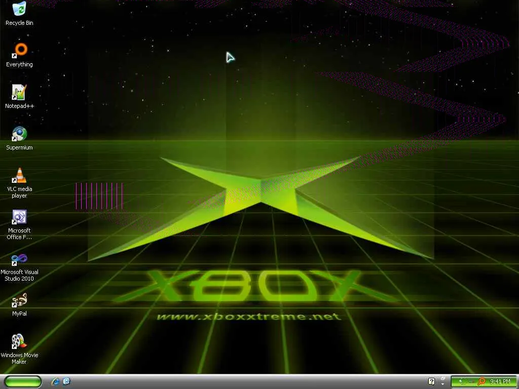Click the Microsoft Office F… desktop shortcut
This screenshot has height=389, width=519.
(x=19, y=224)
